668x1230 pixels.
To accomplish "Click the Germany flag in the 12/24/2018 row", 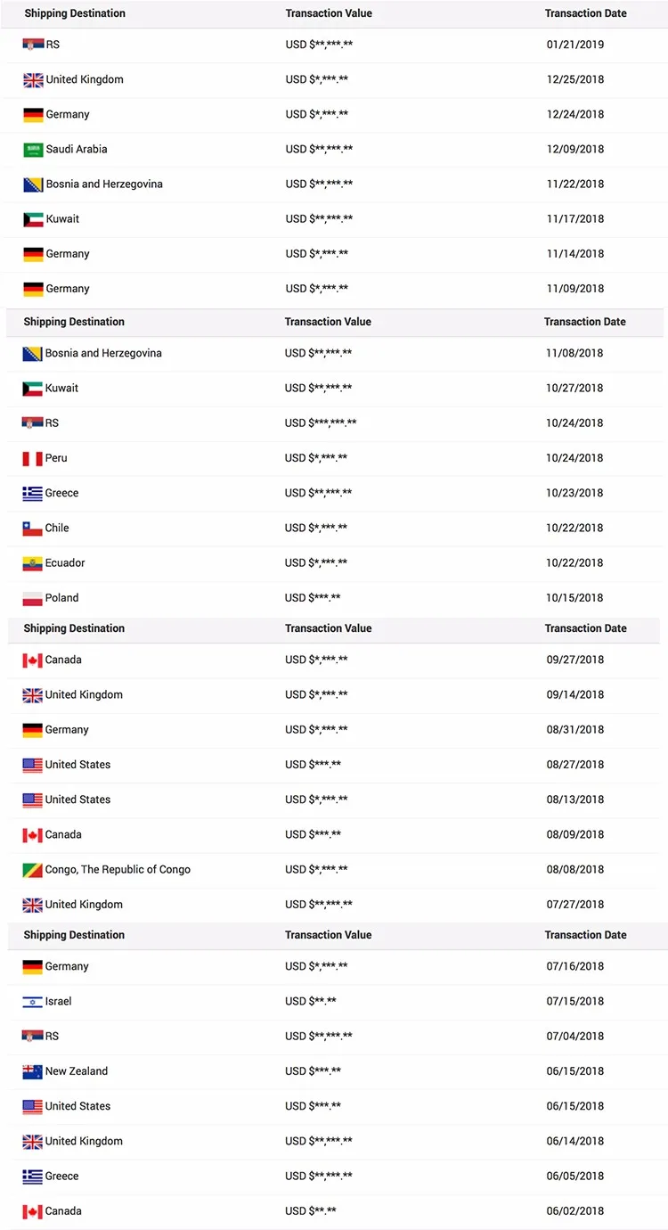I will 33,115.
